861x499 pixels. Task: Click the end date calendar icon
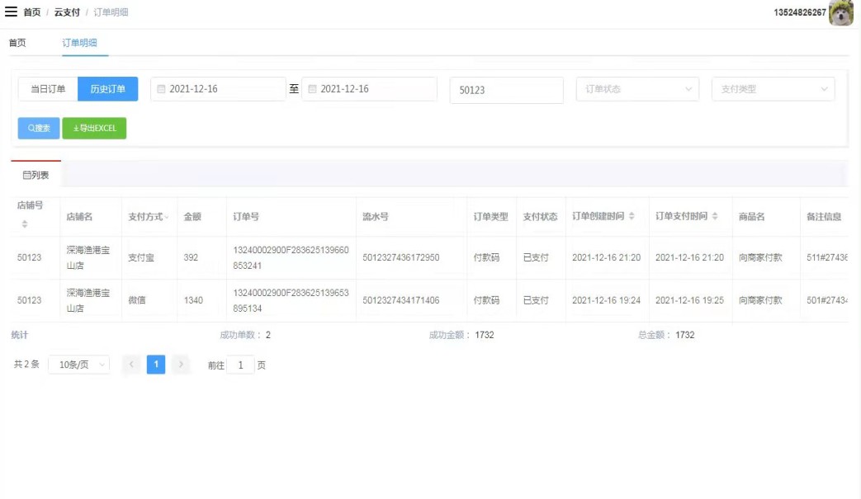313,89
